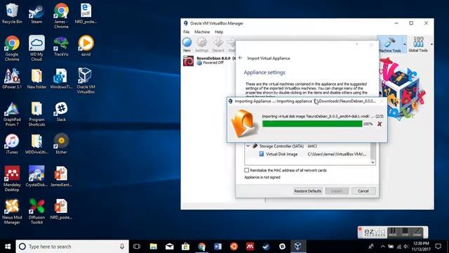Select the Virtual Disk Image row
Image resolution: width=449 pixels, height=253 pixels.
(308, 154)
